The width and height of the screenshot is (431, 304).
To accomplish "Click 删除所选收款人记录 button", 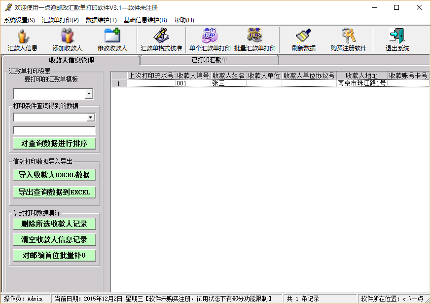I will (x=54, y=224).
